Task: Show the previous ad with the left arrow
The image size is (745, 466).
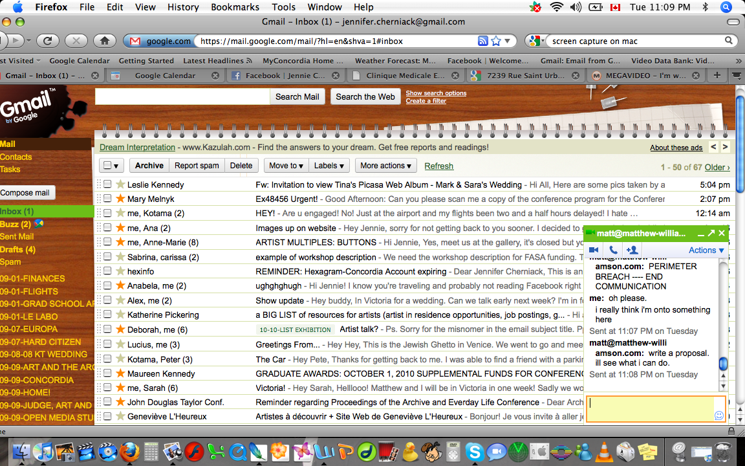Action: click(x=713, y=147)
